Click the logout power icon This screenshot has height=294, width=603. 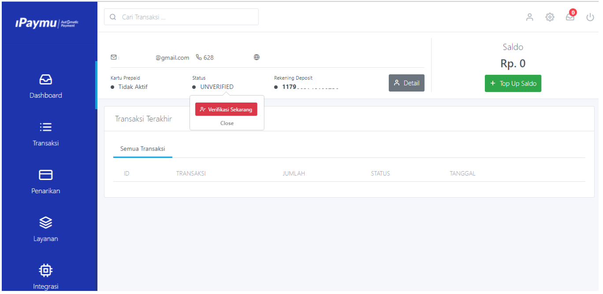click(x=590, y=17)
